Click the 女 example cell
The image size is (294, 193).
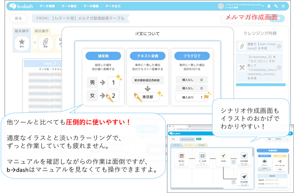click(x=92, y=96)
